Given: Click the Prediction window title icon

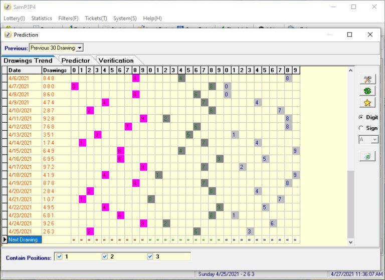Looking at the screenshot, I should [x=8, y=35].
